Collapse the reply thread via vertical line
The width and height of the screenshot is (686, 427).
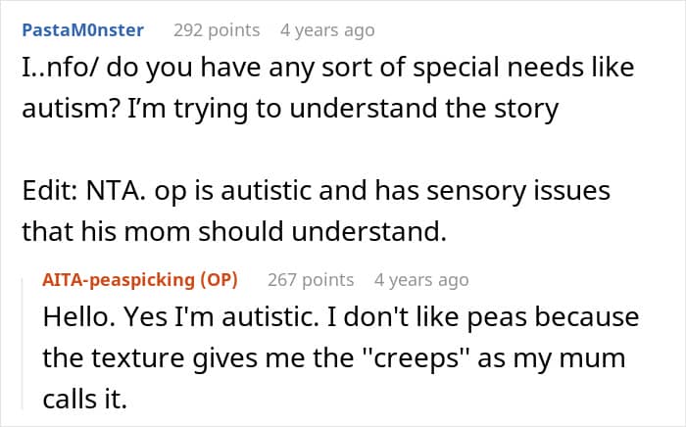[23, 343]
